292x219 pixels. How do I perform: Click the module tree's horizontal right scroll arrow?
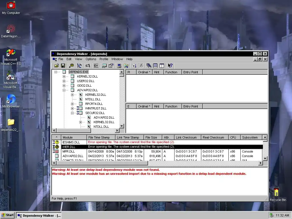tap(117, 131)
